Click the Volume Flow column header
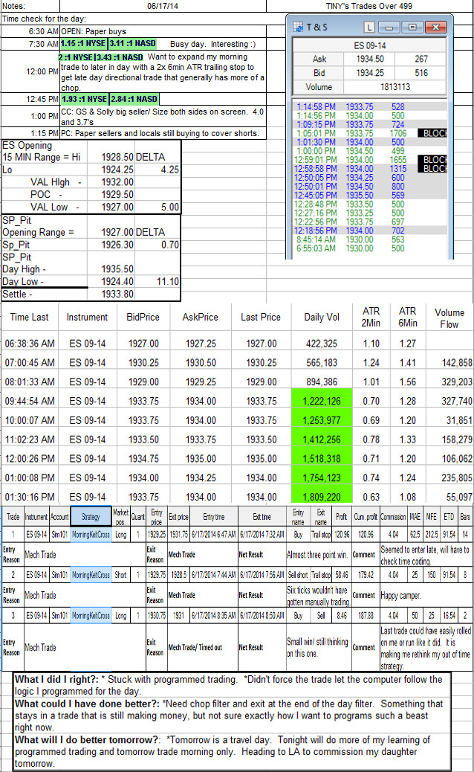 click(x=449, y=318)
